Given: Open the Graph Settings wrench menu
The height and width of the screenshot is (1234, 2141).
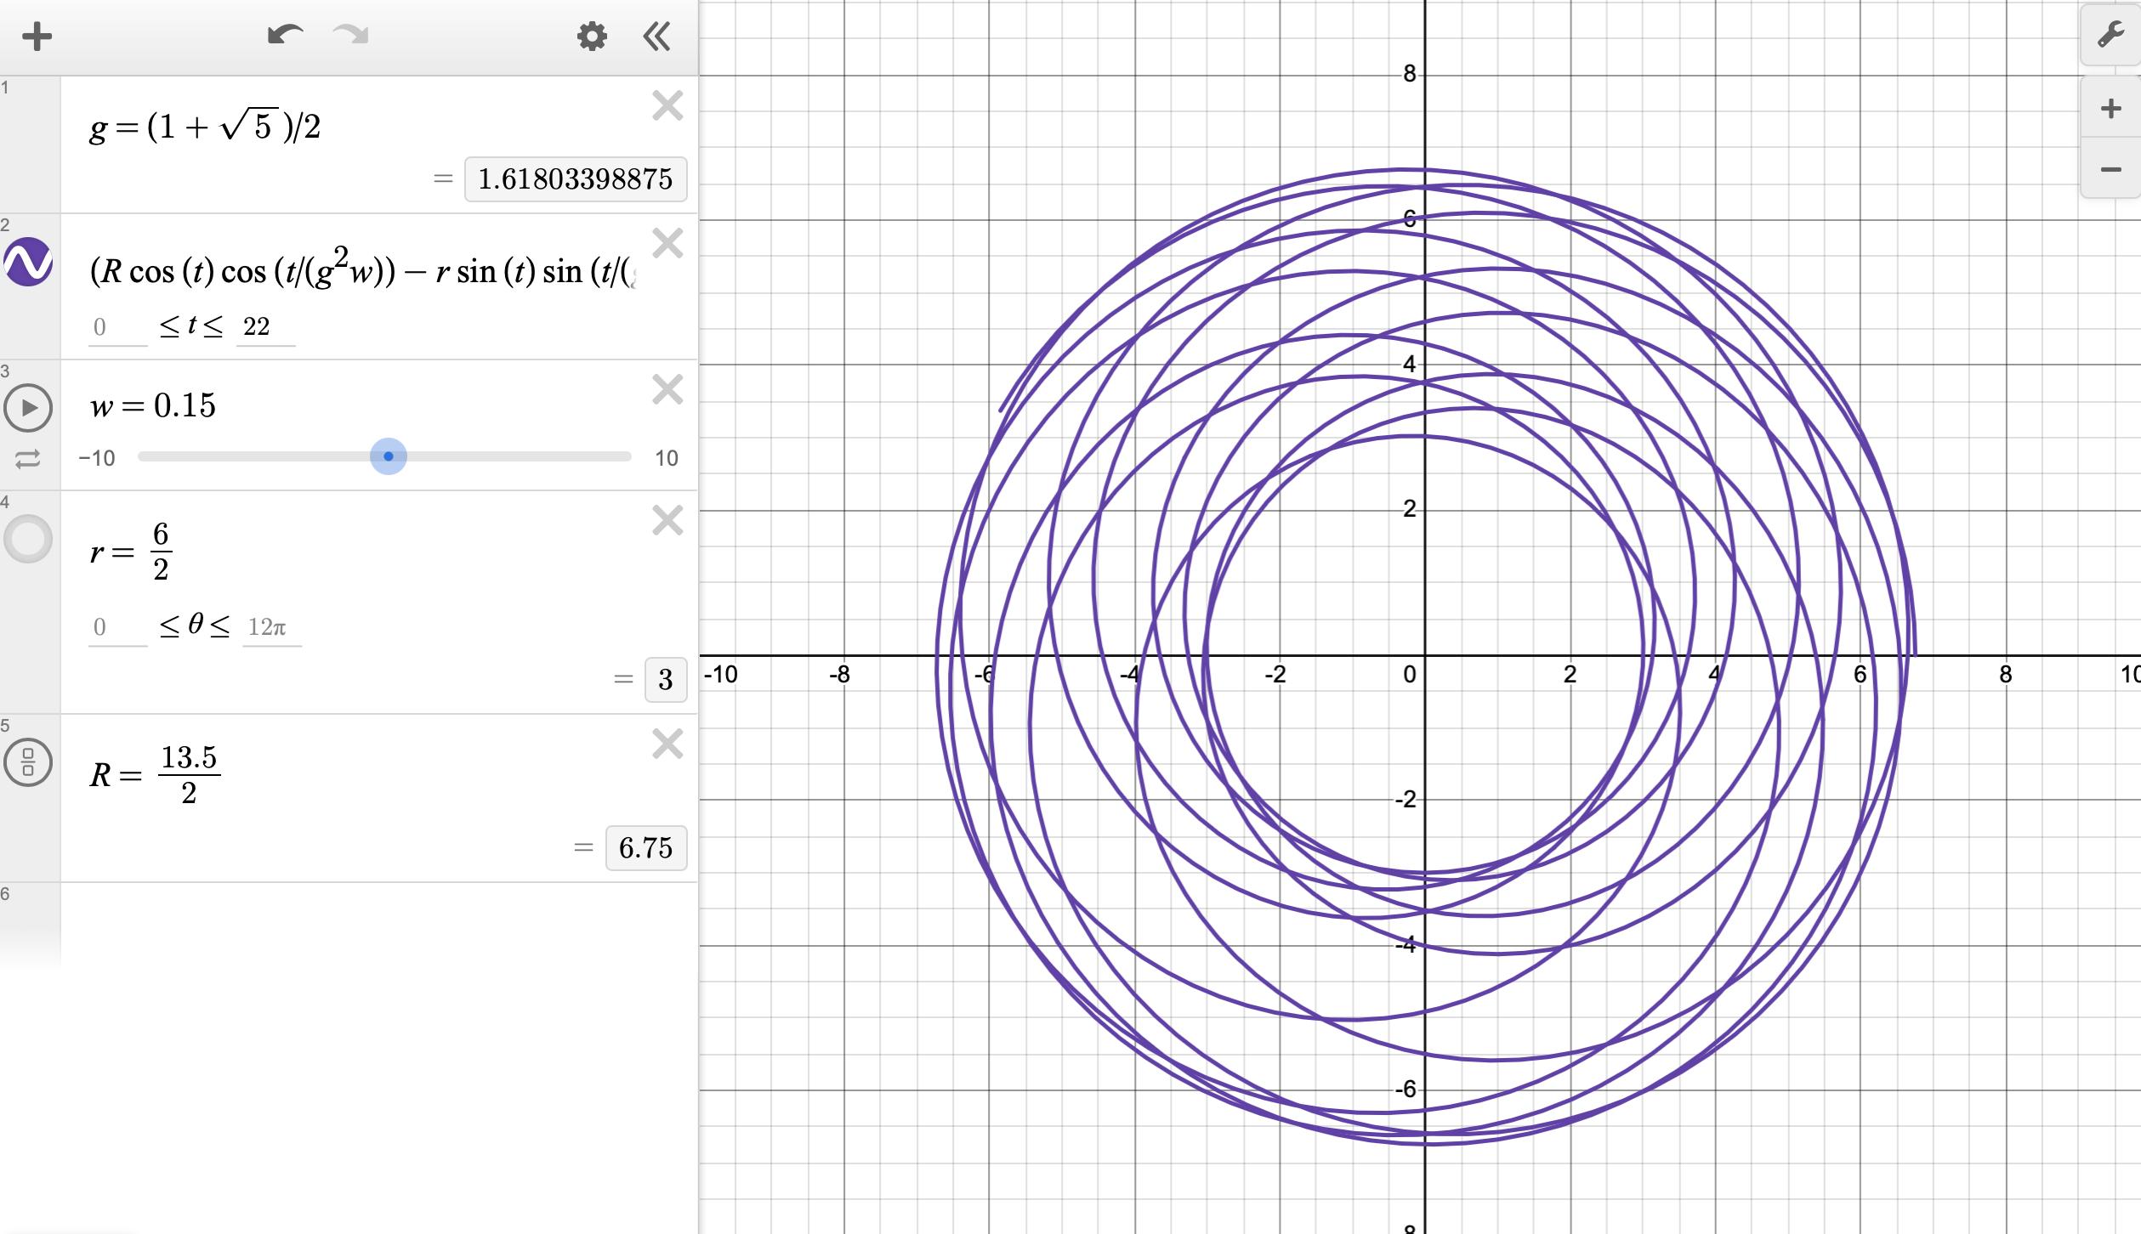Looking at the screenshot, I should click(2110, 36).
